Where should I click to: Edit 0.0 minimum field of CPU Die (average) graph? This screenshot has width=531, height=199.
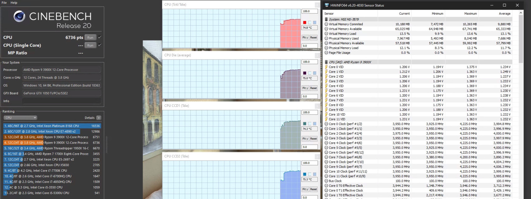pos(310,97)
